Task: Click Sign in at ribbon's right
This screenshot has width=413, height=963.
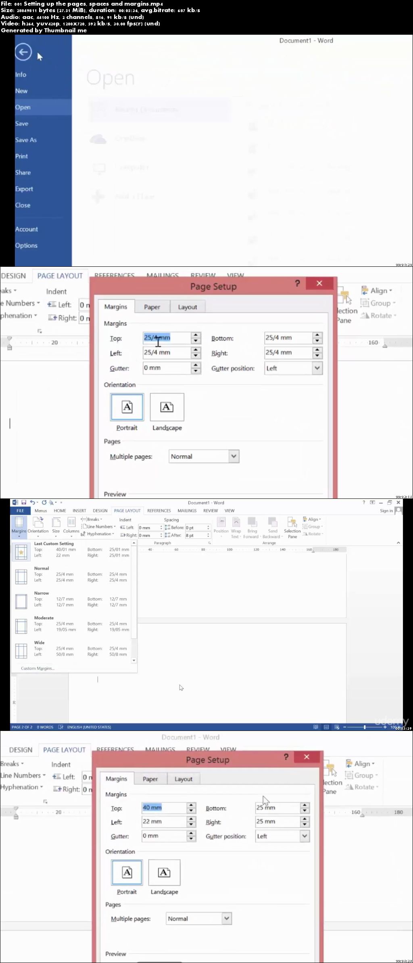Action: click(x=386, y=511)
